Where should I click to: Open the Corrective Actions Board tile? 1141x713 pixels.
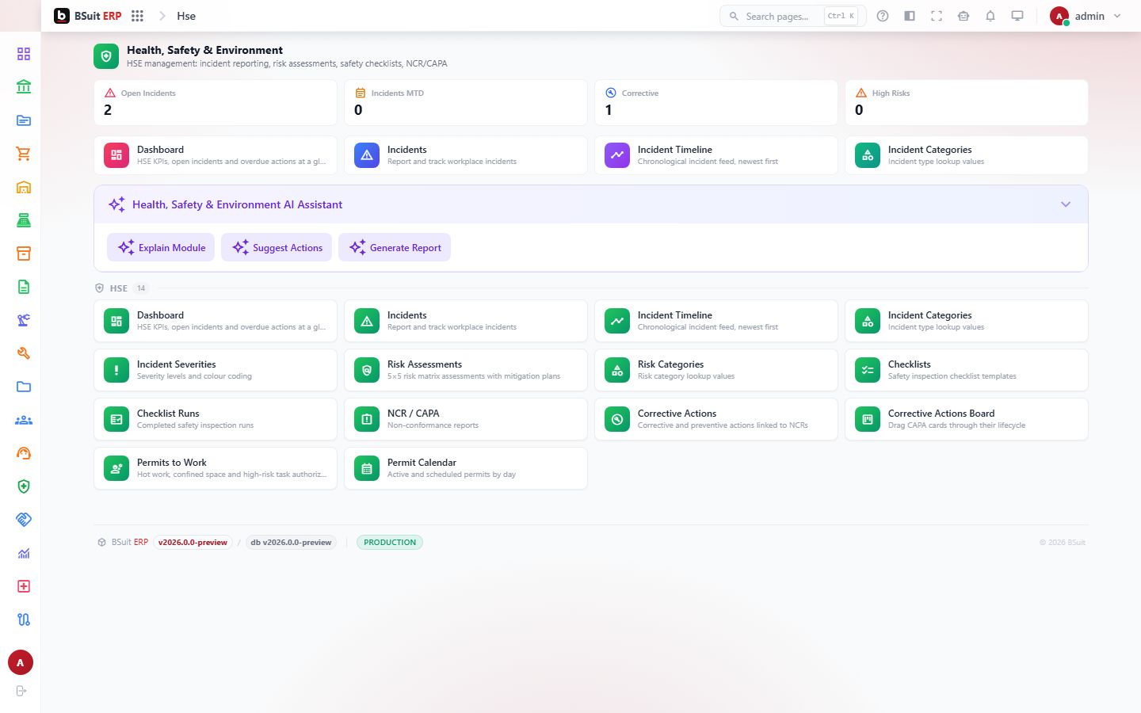[967, 419]
